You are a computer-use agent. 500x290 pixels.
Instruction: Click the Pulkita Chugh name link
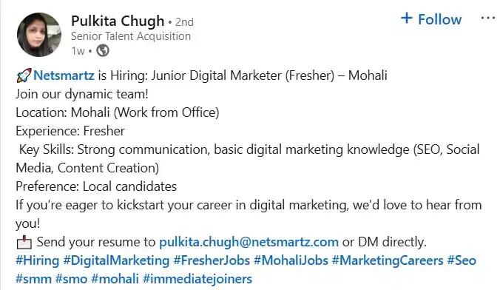118,21
